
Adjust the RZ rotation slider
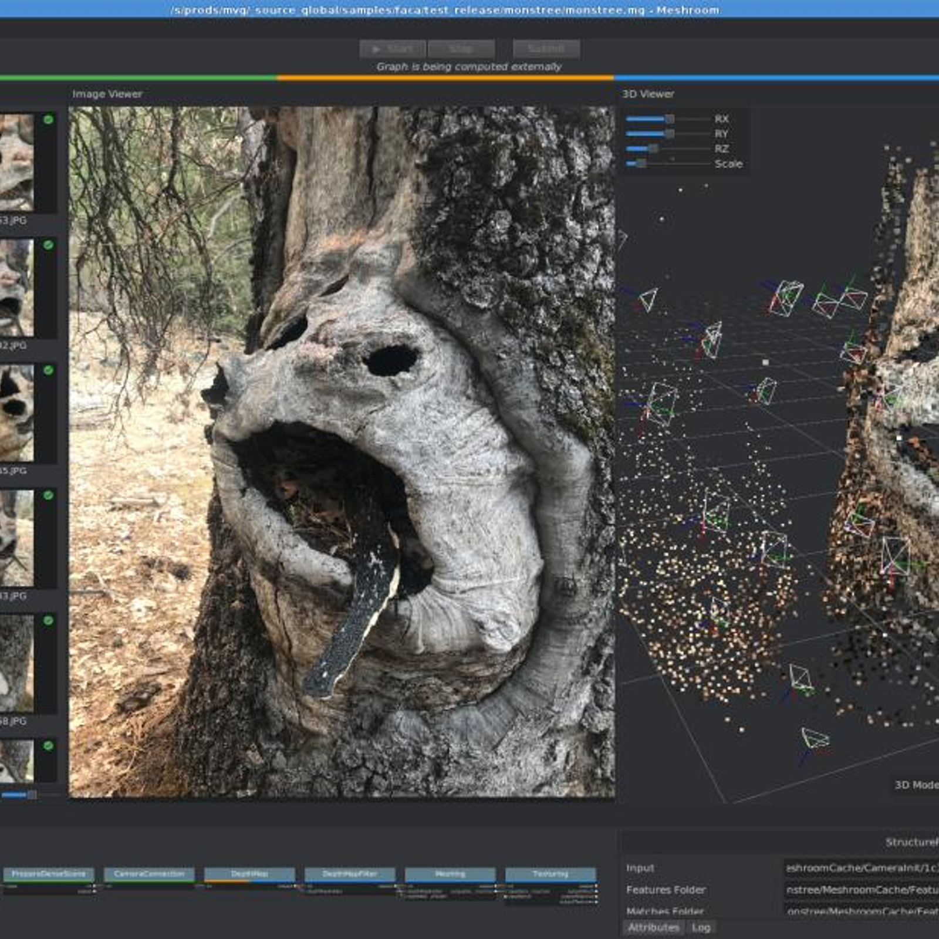(x=668, y=149)
